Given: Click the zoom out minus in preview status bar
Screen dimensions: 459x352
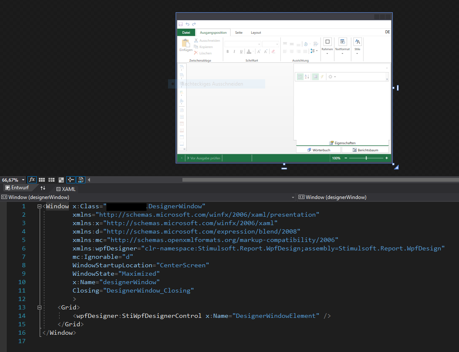Looking at the screenshot, I should click(346, 158).
